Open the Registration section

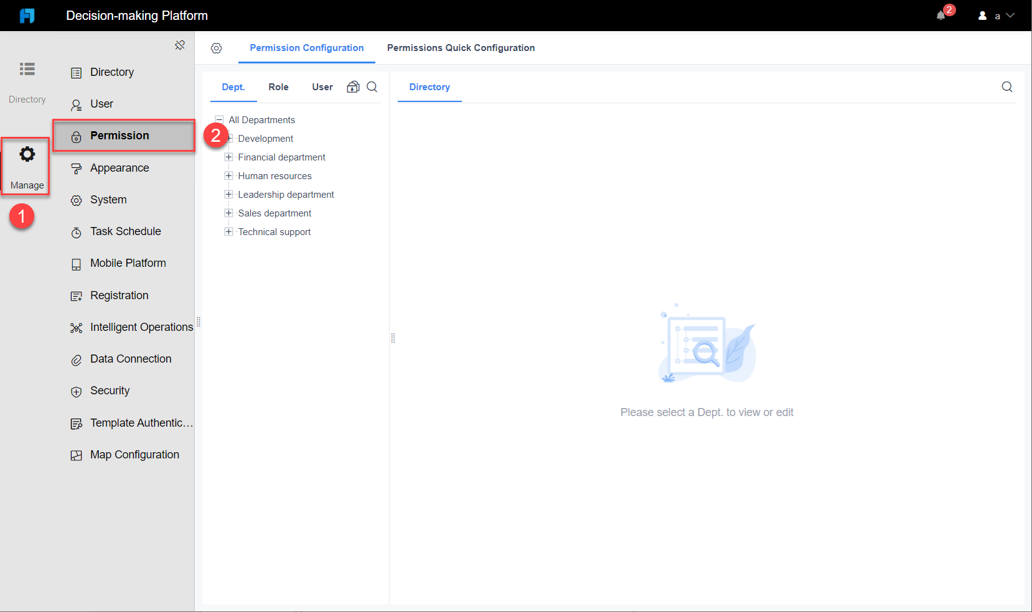[119, 295]
